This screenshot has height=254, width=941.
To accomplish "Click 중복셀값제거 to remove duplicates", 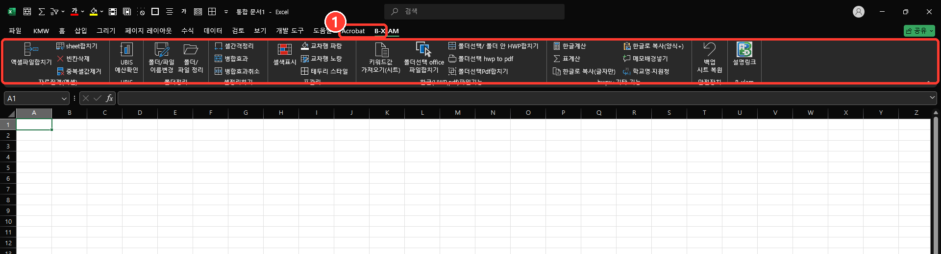I will pos(79,71).
